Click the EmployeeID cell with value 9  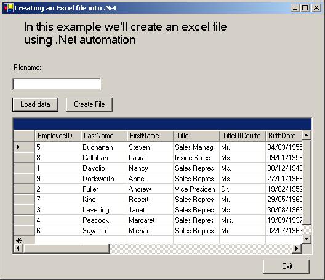[x=58, y=179]
